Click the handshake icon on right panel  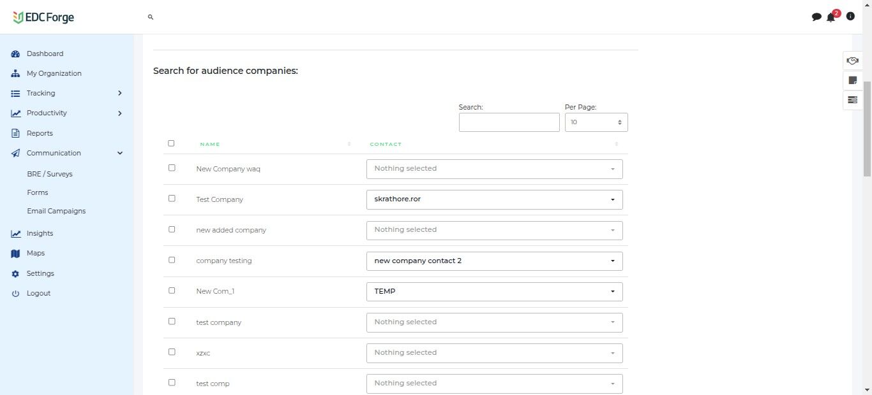point(852,61)
